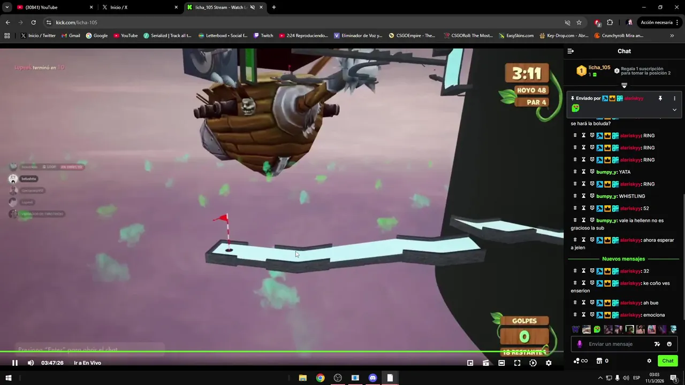Click the purple microphone icon in chat input
Viewport: 685px width, 385px height.
tap(580, 344)
